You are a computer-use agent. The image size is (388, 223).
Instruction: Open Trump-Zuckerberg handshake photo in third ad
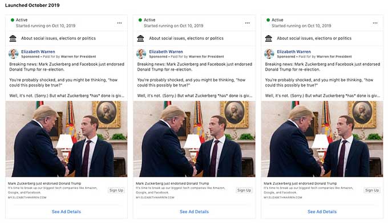322,139
